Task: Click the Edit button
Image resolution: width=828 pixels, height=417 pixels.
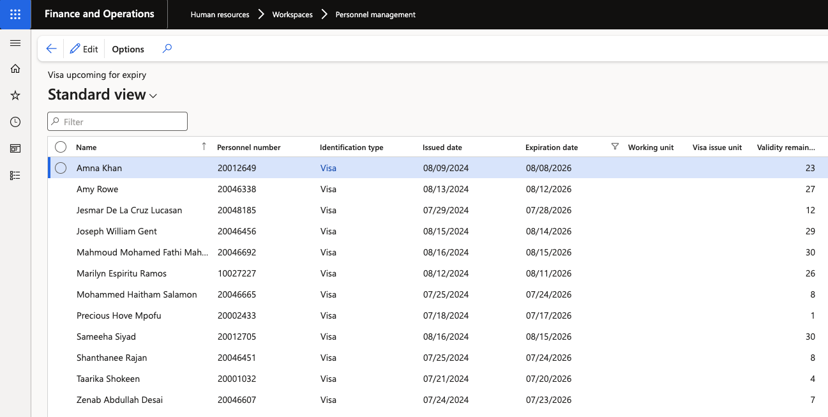Action: click(x=84, y=49)
